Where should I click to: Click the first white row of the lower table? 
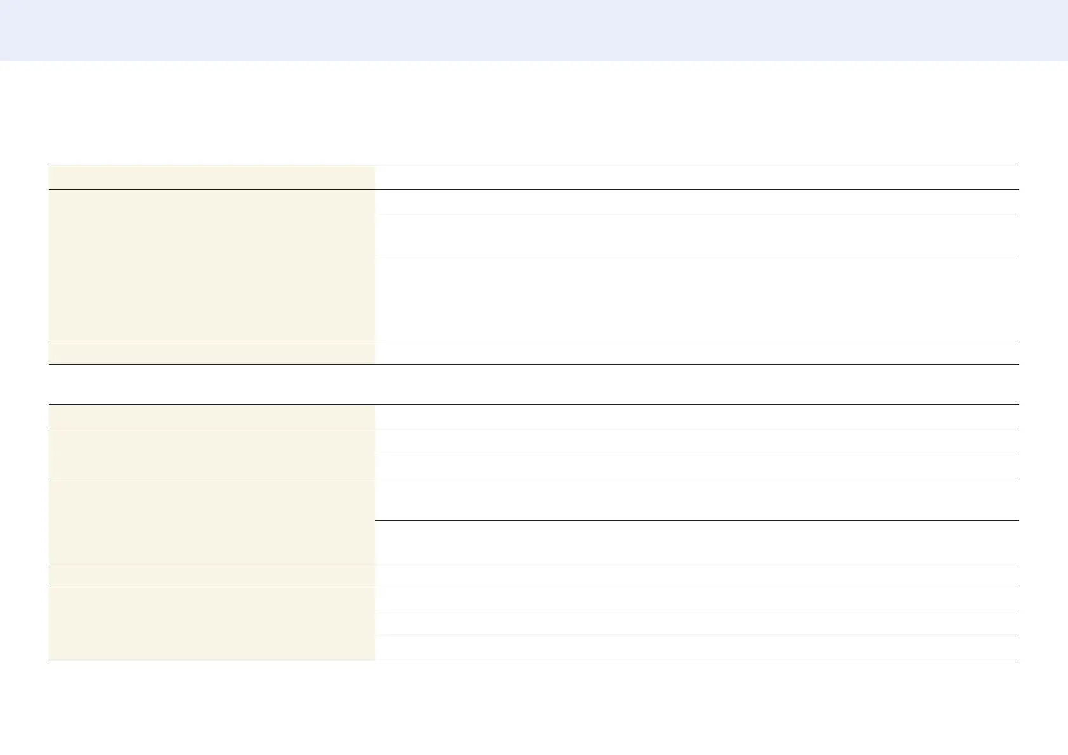[697, 417]
